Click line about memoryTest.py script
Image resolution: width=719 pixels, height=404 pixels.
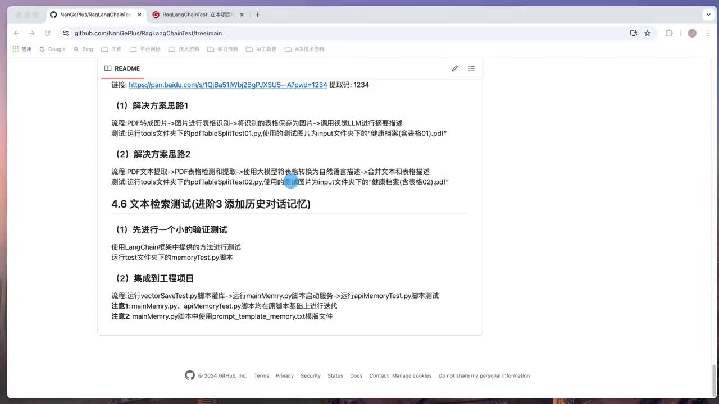(x=172, y=258)
